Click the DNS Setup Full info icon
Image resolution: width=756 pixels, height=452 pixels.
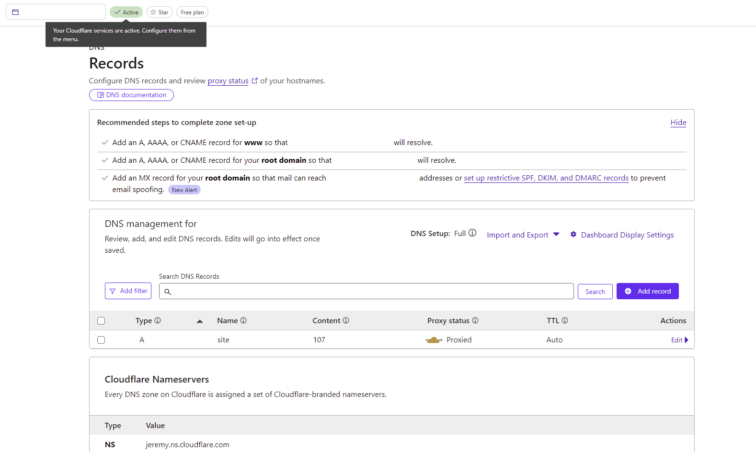click(x=472, y=233)
